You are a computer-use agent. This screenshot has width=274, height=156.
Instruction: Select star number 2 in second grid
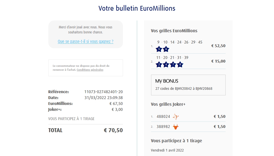(159, 65)
